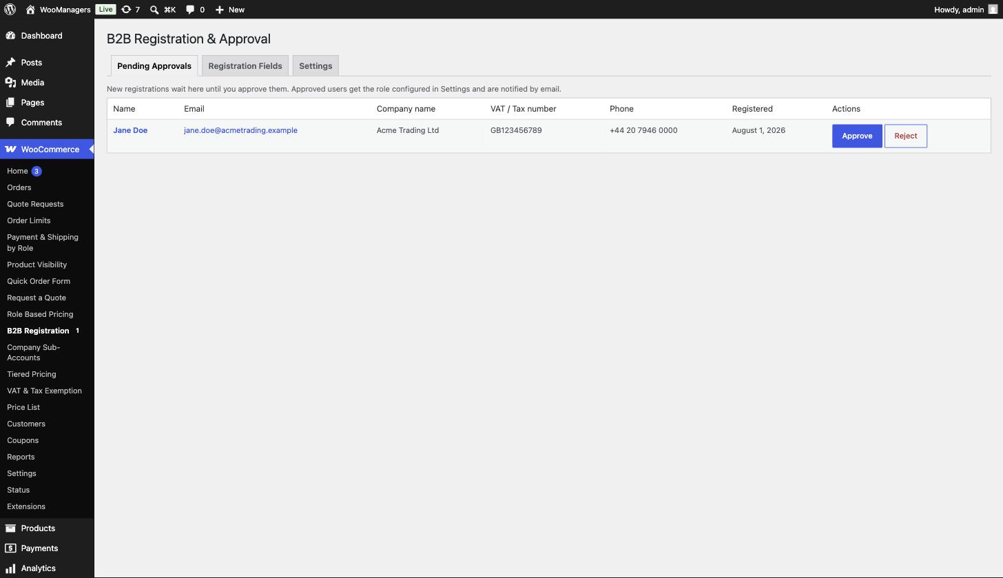Click the Posts pin icon
Viewport: 1003px width, 578px height.
[10, 63]
